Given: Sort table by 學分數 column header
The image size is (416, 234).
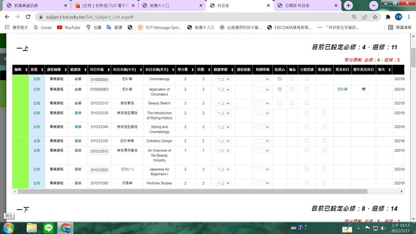Looking at the screenshot, I should tap(185, 69).
